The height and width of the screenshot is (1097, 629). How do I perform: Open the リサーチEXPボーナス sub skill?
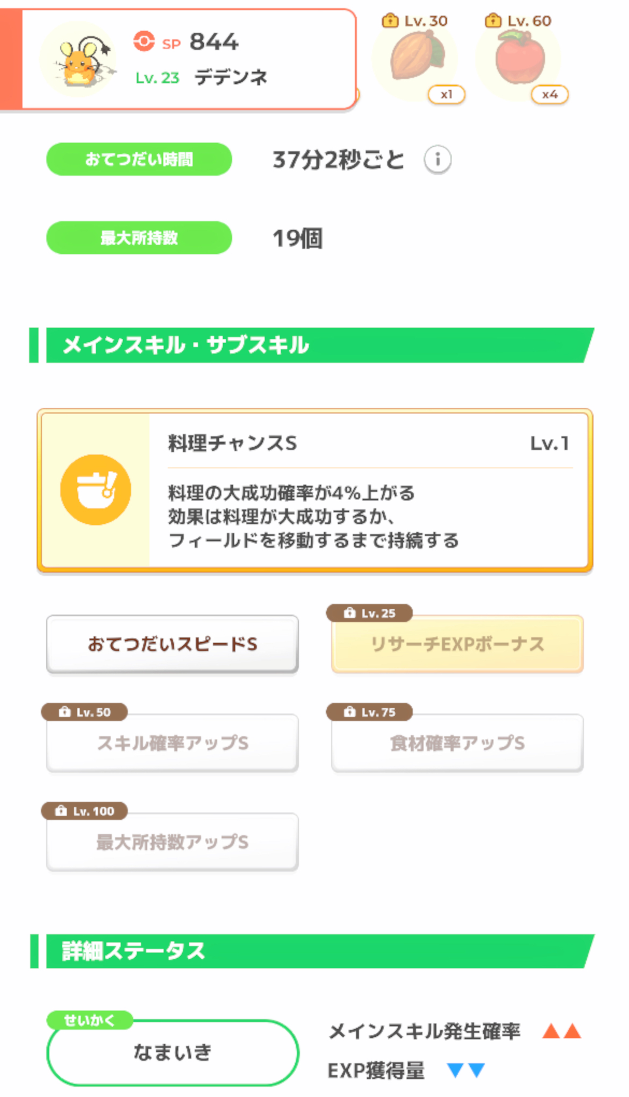pyautogui.click(x=458, y=644)
